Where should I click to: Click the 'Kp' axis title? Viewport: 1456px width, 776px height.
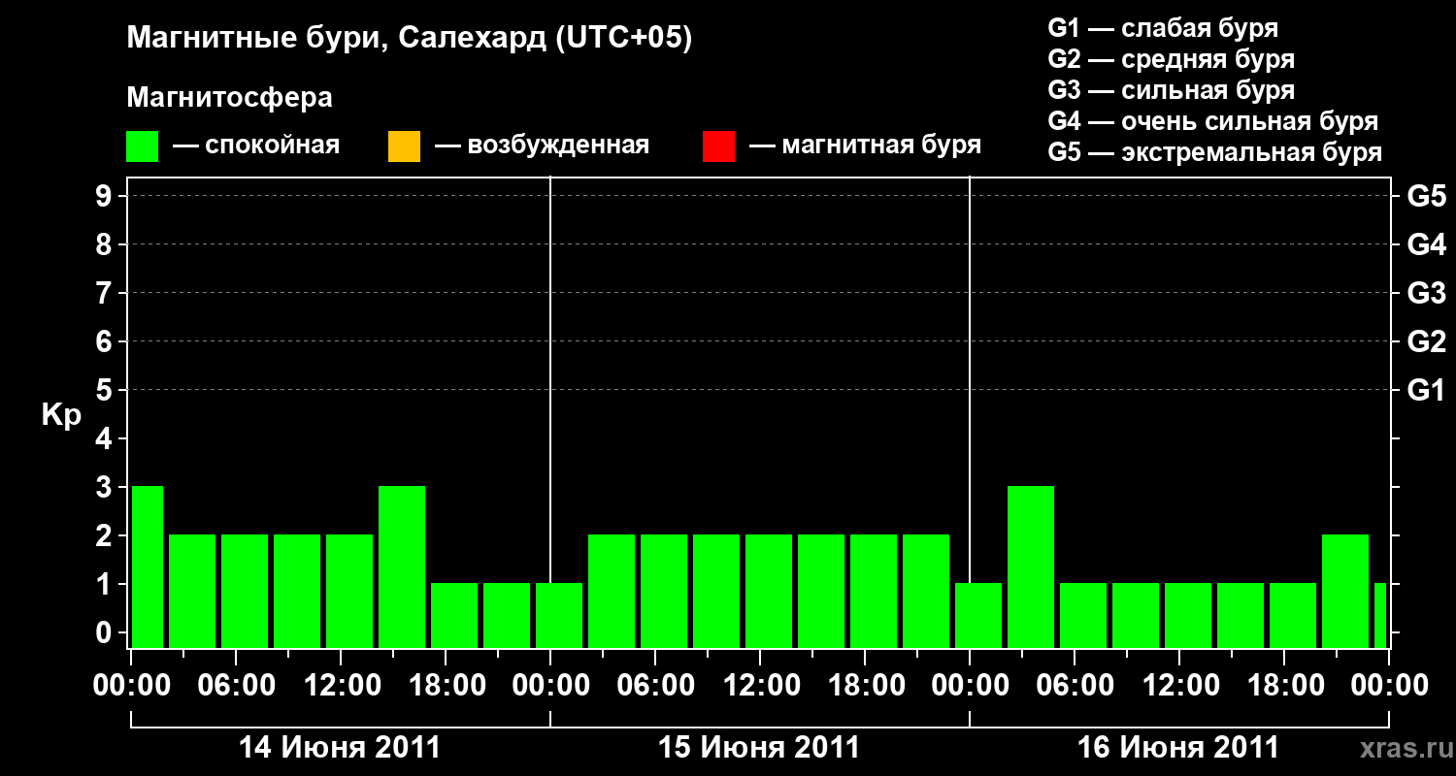(61, 415)
